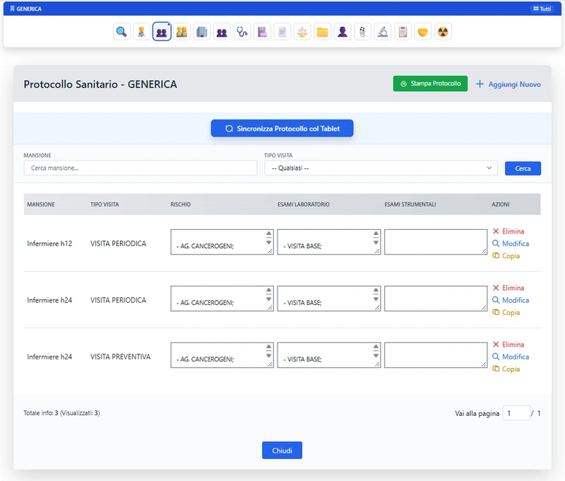The height and width of the screenshot is (481, 565).
Task: Open the paperclip icon
Action: [362, 32]
